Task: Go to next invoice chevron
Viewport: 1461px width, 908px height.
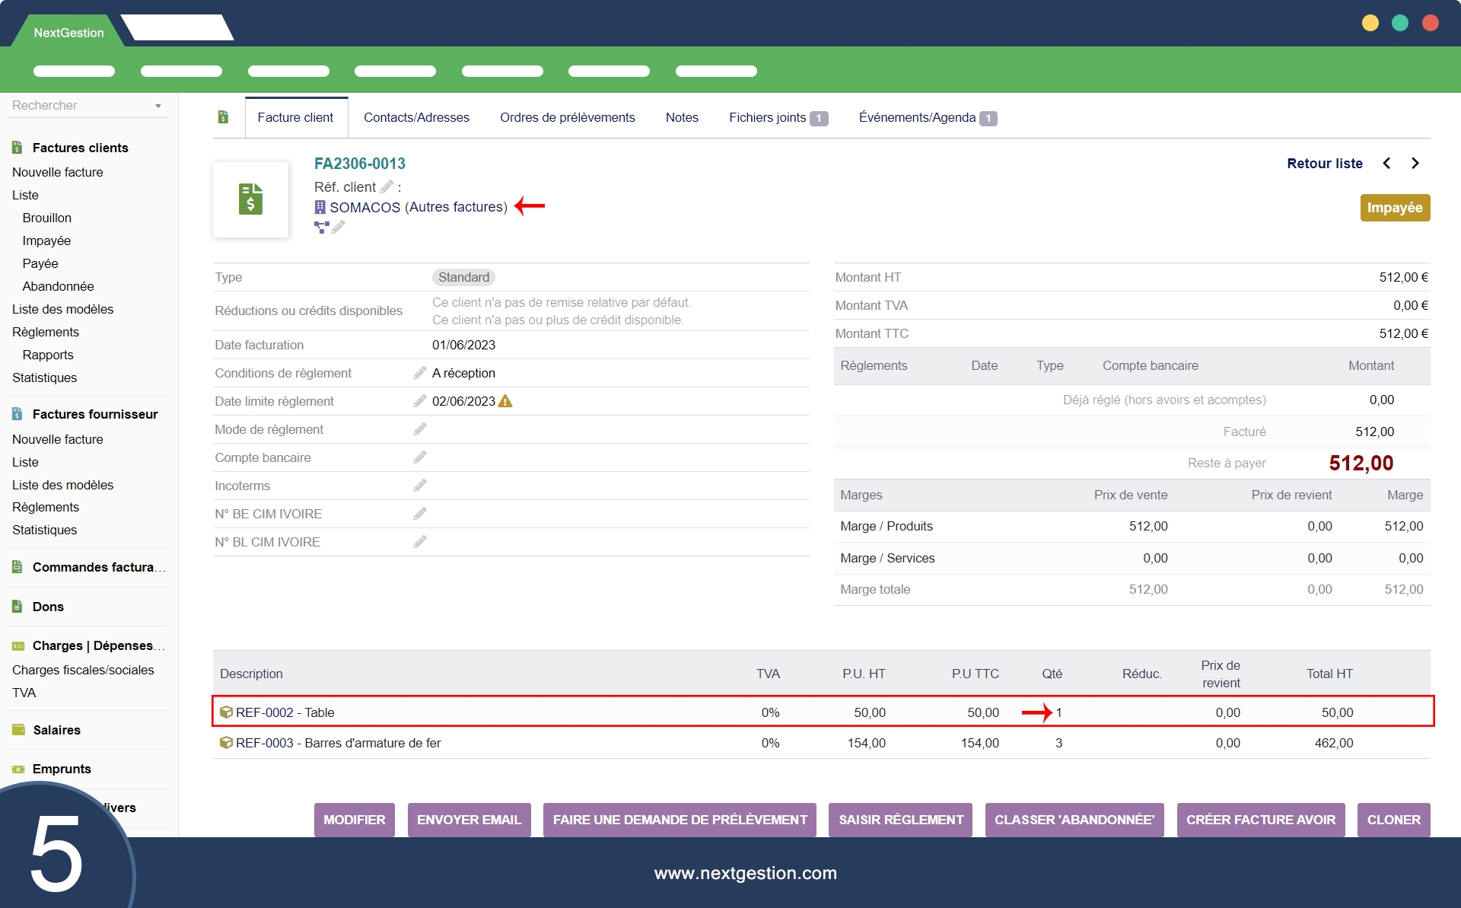Action: (1415, 164)
